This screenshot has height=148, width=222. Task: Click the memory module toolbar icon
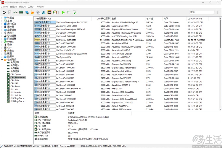21,12
